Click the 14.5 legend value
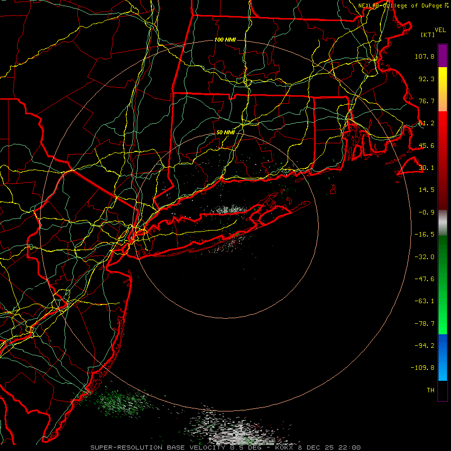This screenshot has width=451, height=451. pos(426,190)
